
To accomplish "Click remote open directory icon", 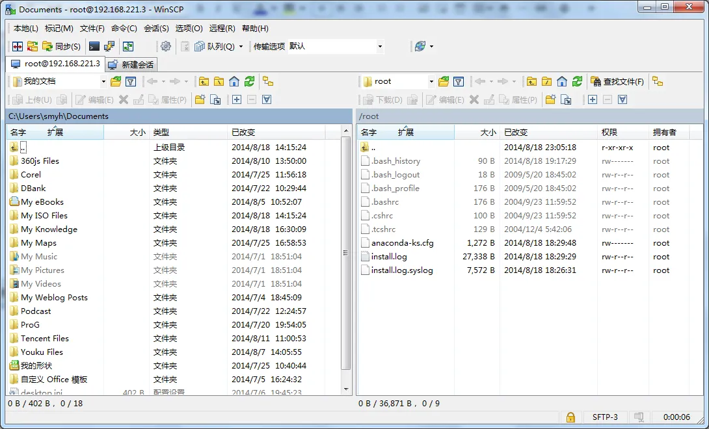I will pos(444,81).
